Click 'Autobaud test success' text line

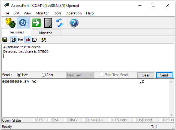tap(22, 47)
